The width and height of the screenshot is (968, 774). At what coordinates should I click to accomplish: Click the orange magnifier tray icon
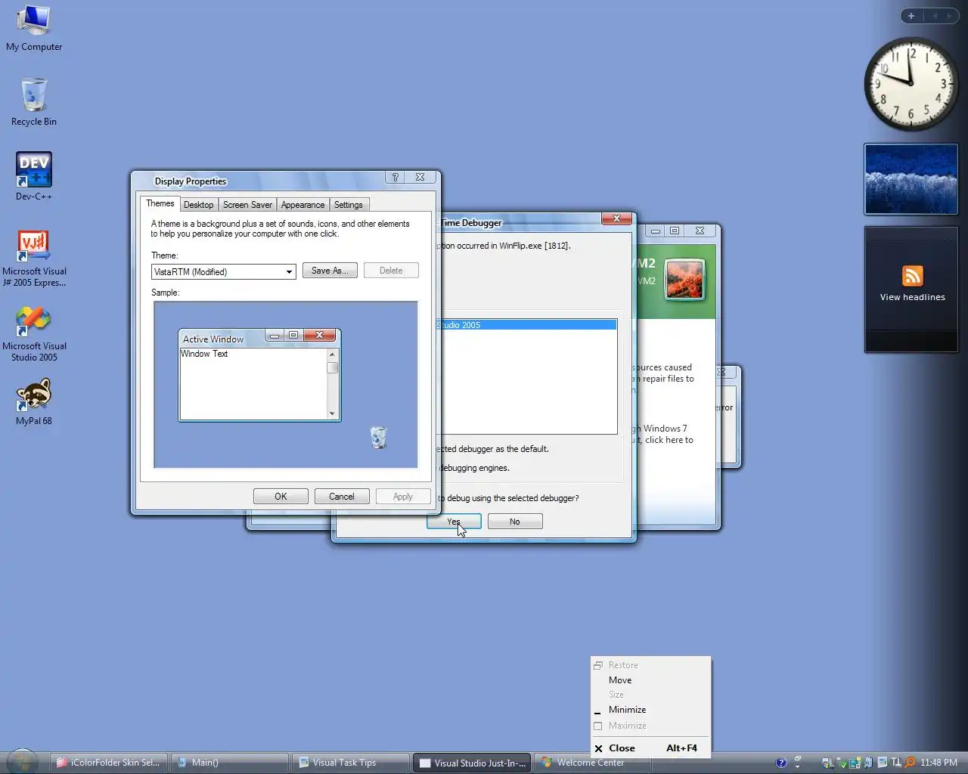click(x=910, y=763)
